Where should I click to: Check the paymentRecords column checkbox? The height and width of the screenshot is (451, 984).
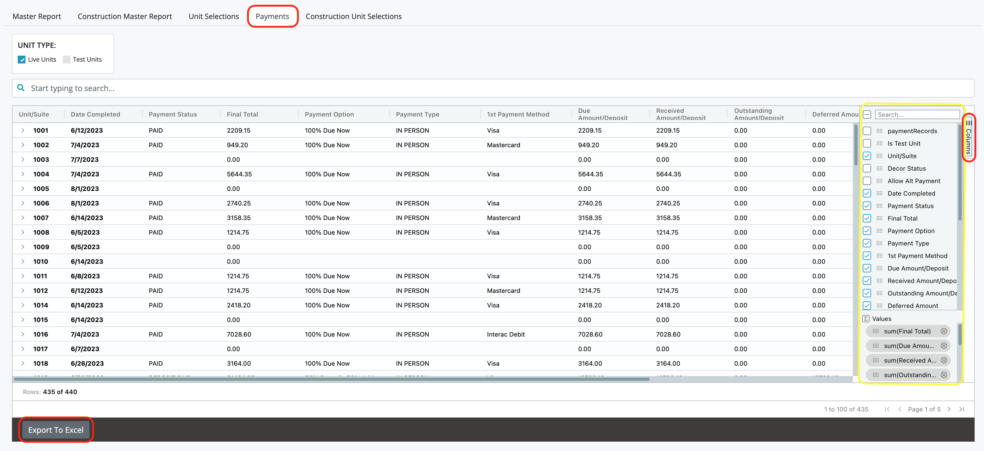point(867,131)
